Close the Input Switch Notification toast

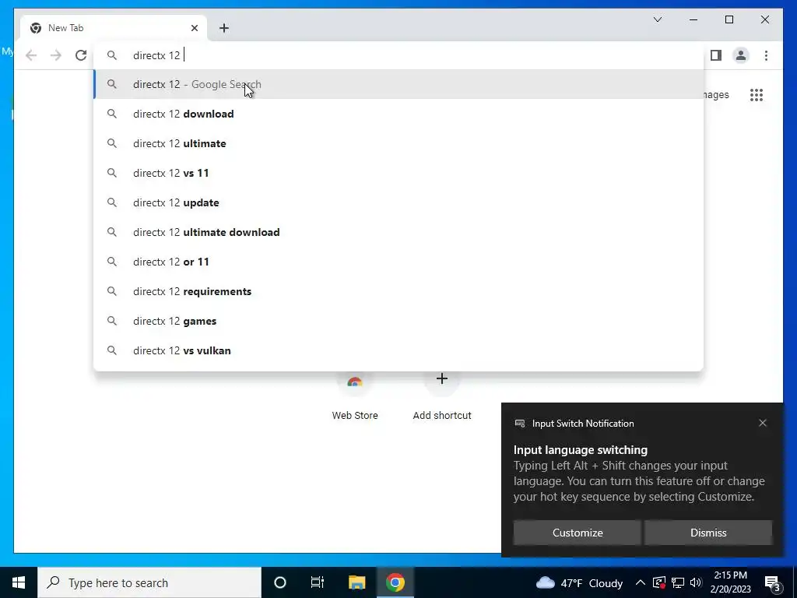763,423
